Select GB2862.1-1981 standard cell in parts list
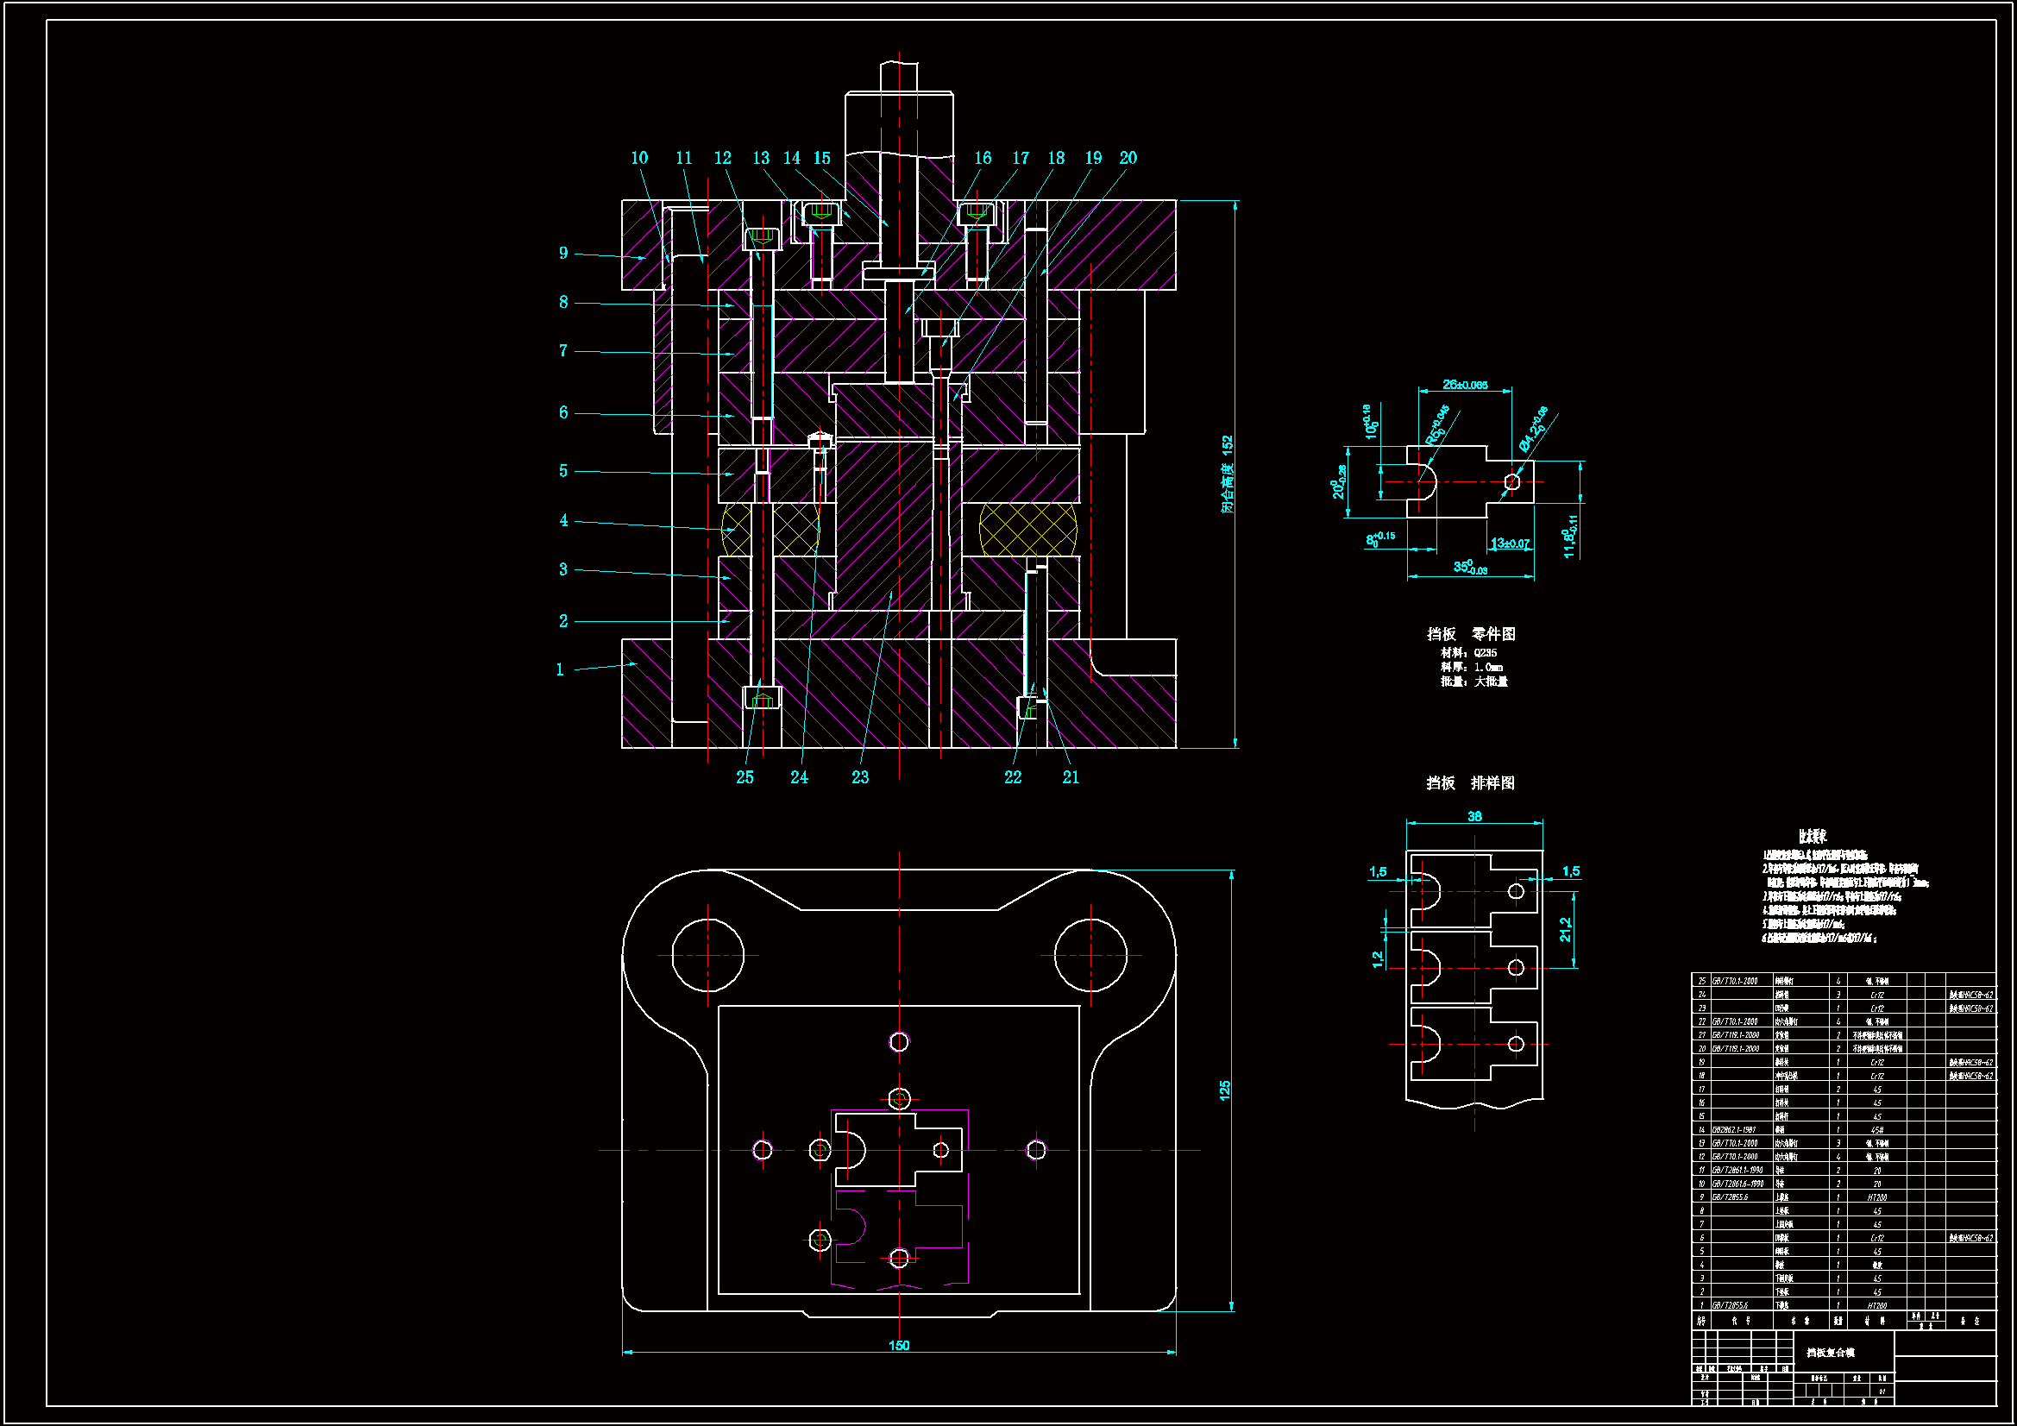 [1734, 1130]
